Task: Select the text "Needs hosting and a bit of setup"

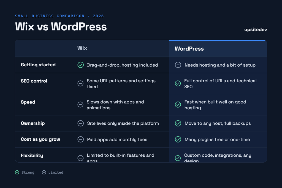Action: tap(220, 65)
